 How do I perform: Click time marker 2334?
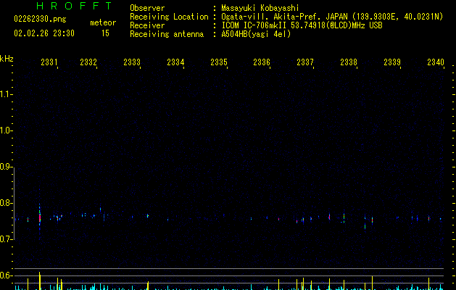pos(175,62)
